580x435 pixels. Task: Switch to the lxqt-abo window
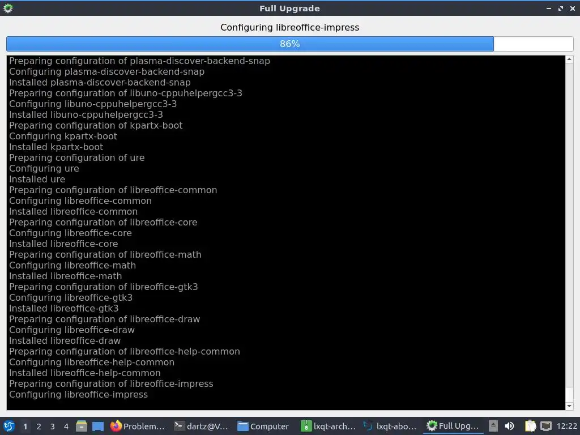pos(390,426)
